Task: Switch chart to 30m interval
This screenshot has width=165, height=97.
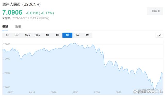Action: tap(37, 35)
